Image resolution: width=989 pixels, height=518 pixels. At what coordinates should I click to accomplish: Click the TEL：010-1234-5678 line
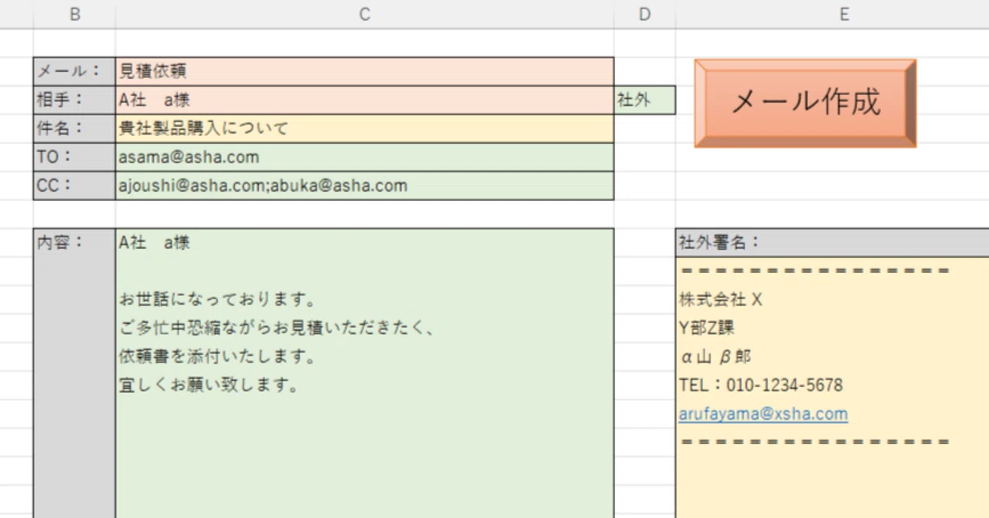click(761, 385)
